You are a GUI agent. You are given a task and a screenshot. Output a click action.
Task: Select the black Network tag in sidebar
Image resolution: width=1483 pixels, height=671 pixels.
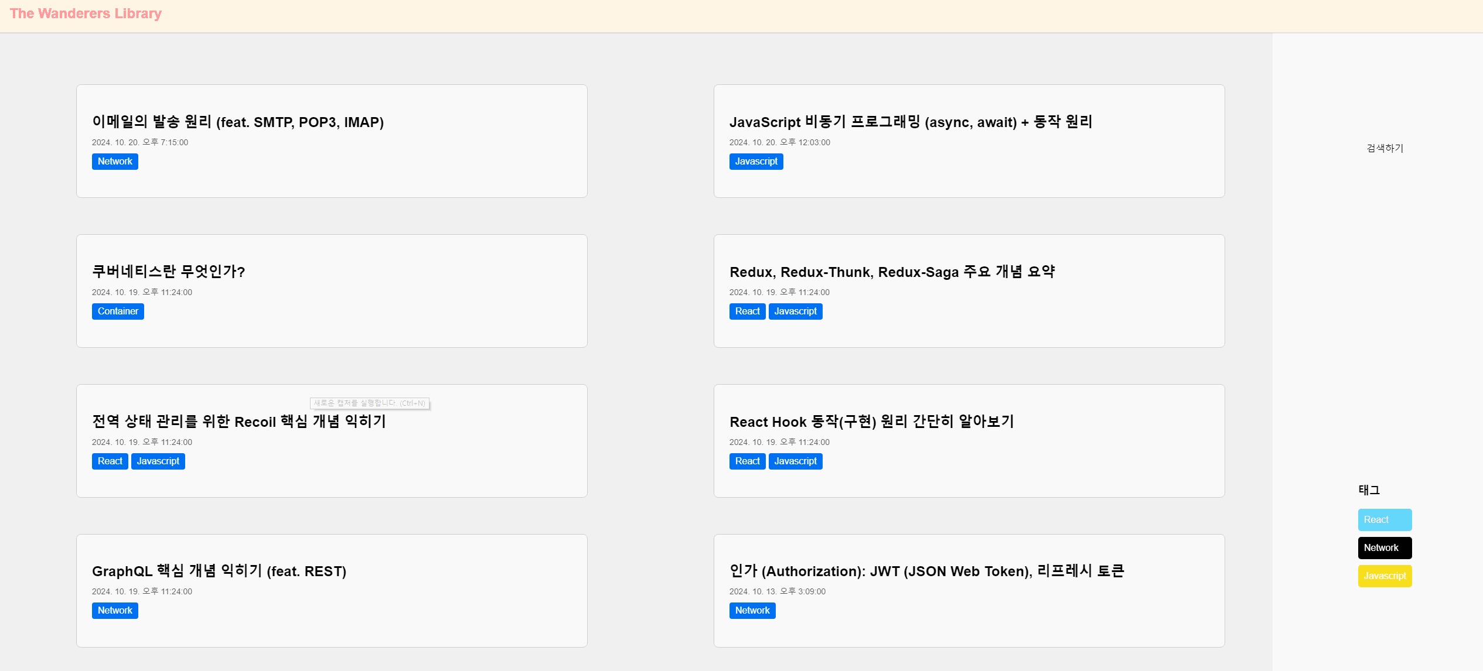[x=1384, y=547]
